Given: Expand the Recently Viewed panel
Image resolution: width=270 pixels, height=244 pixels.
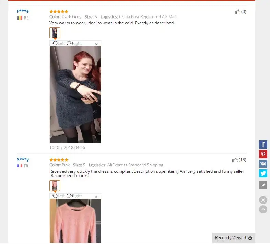Looking at the screenshot, I should (x=234, y=238).
